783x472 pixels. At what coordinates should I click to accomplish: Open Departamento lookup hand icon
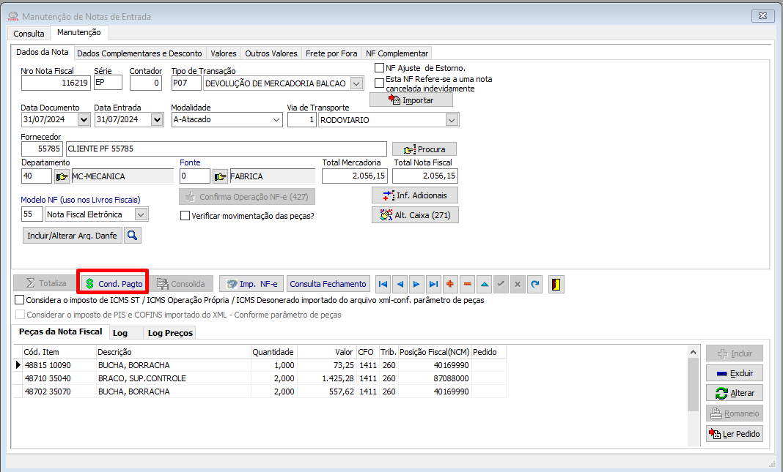click(62, 176)
